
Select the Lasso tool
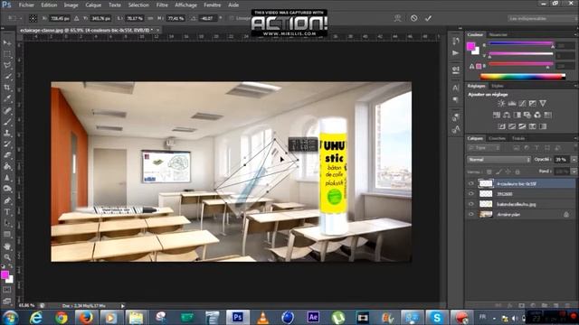pos(7,65)
